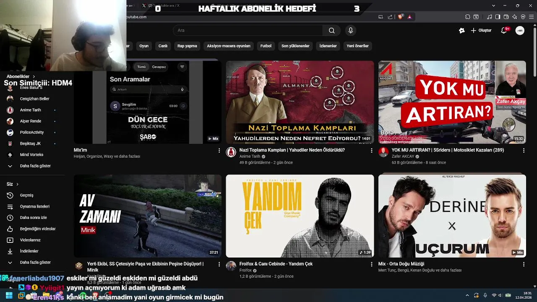Play the YOK MU ARTIRAN thumbnail
Screen dimensions: 537x302
tap(452, 102)
